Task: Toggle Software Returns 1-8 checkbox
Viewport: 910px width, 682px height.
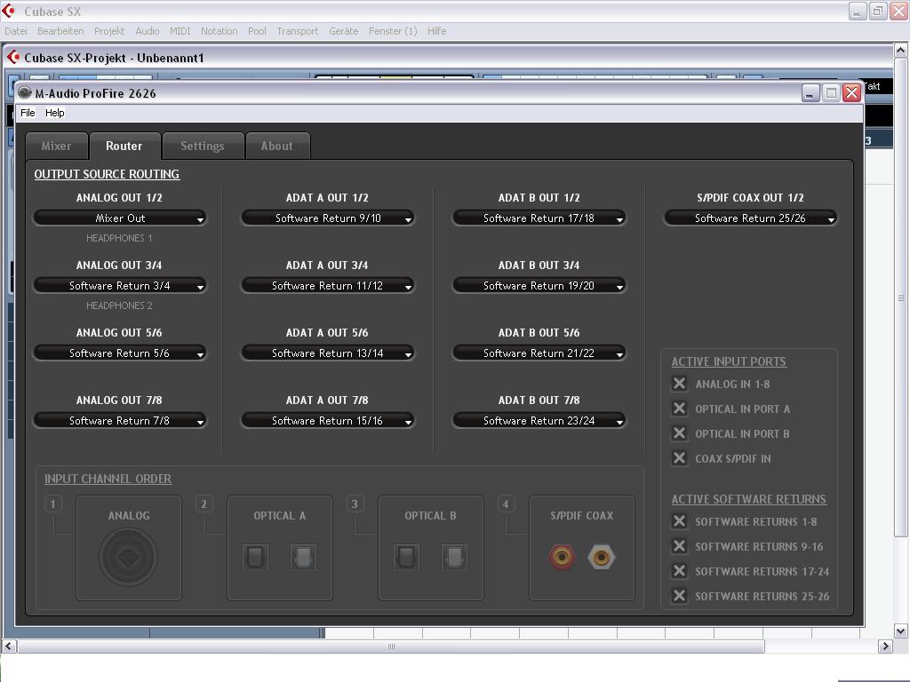Action: (x=679, y=521)
